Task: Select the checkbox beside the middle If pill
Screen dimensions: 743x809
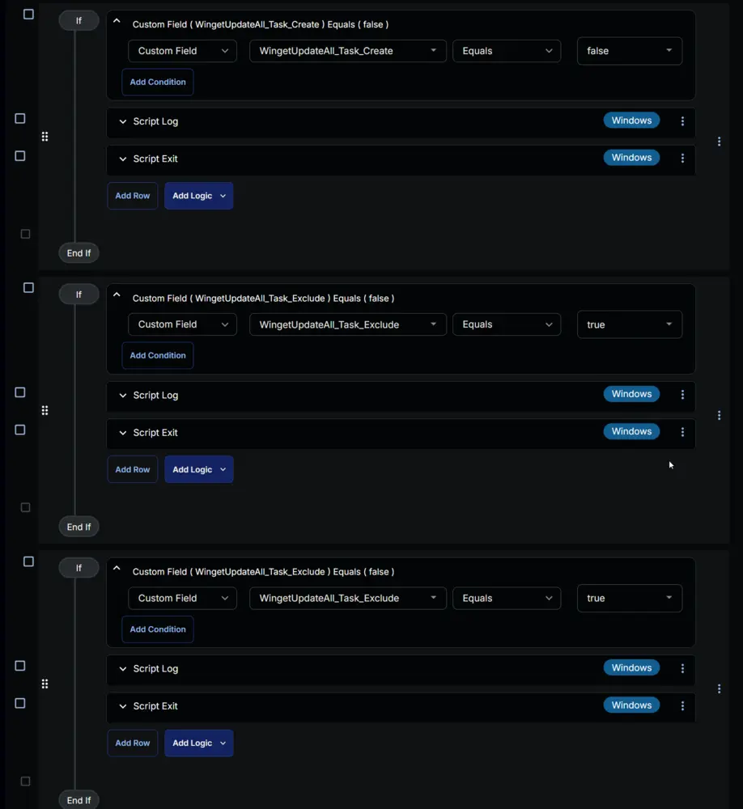Action: (29, 288)
